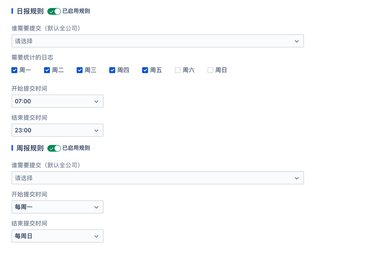Click chevron arrow in 每周一 selector
The width and height of the screenshot is (374, 253).
click(x=96, y=207)
